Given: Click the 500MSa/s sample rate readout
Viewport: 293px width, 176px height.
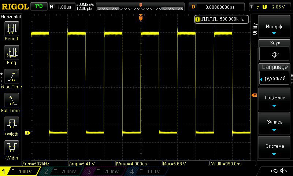Looking at the screenshot, I should [85, 4].
